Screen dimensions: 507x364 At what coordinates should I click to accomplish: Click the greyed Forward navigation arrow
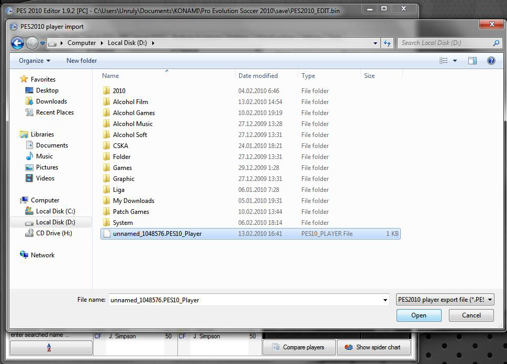click(32, 43)
